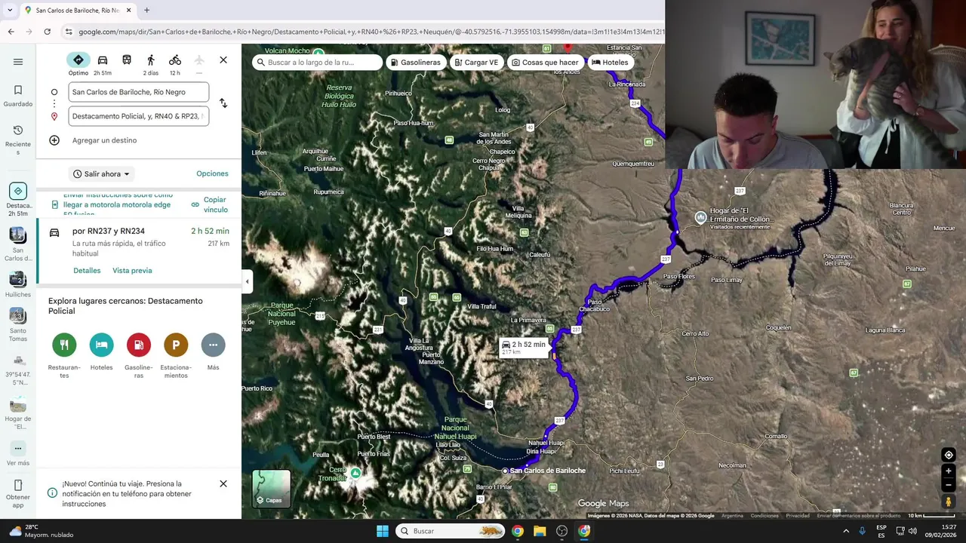Open Vista previa of the route

pos(132,271)
